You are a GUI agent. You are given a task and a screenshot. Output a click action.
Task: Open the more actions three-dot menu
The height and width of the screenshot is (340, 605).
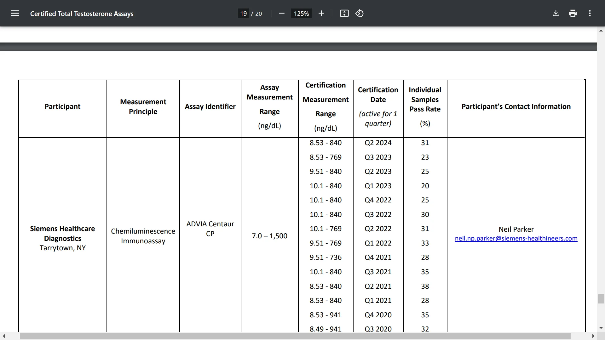[590, 13]
